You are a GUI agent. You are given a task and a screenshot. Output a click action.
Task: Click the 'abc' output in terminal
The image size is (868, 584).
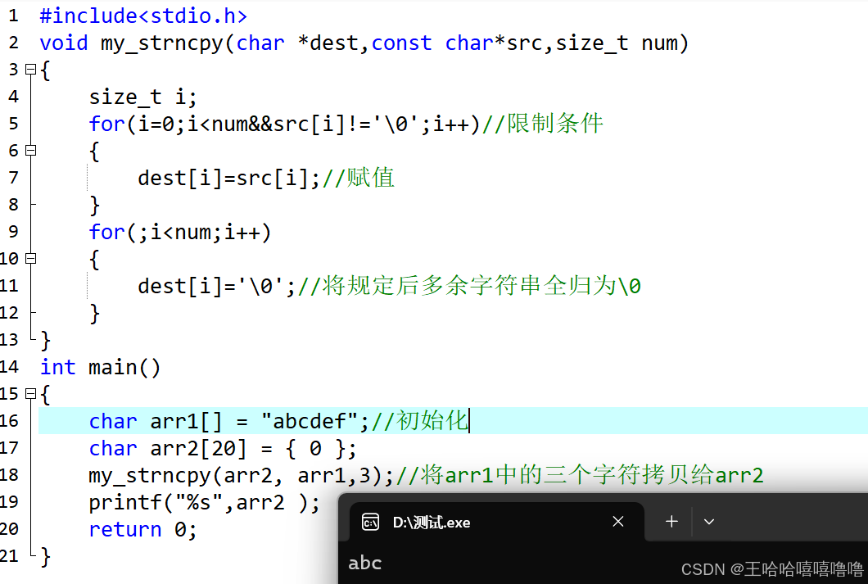tap(364, 564)
